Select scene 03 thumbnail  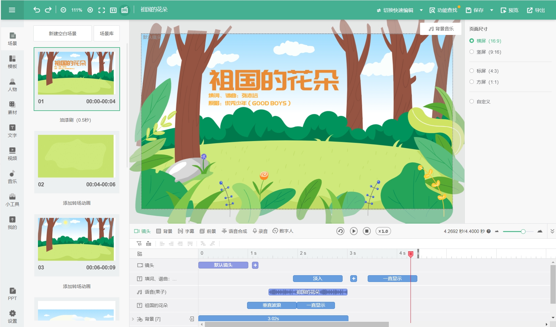point(77,245)
